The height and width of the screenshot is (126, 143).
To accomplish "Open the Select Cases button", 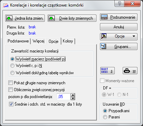I will 107,70.
